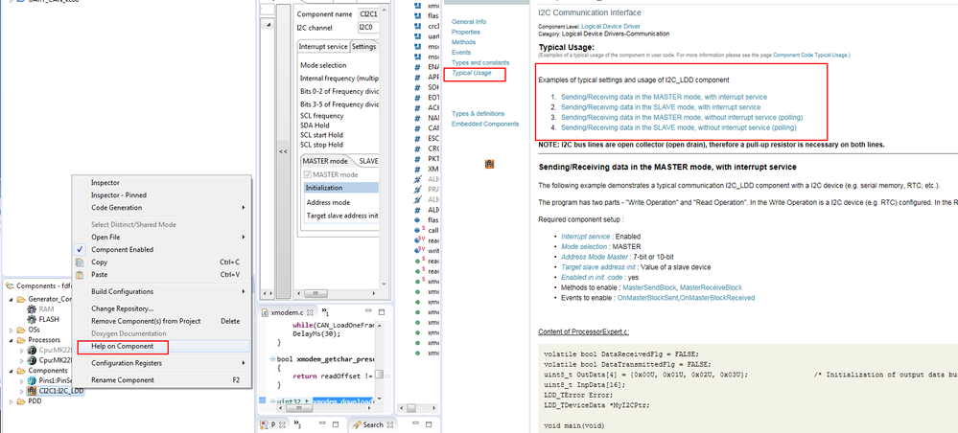Click the PDD folder icon
This screenshot has width=958, height=433.
(x=21, y=401)
